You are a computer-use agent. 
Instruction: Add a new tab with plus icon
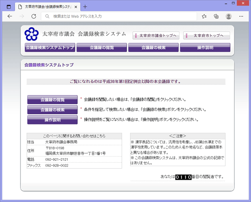click(85, 7)
